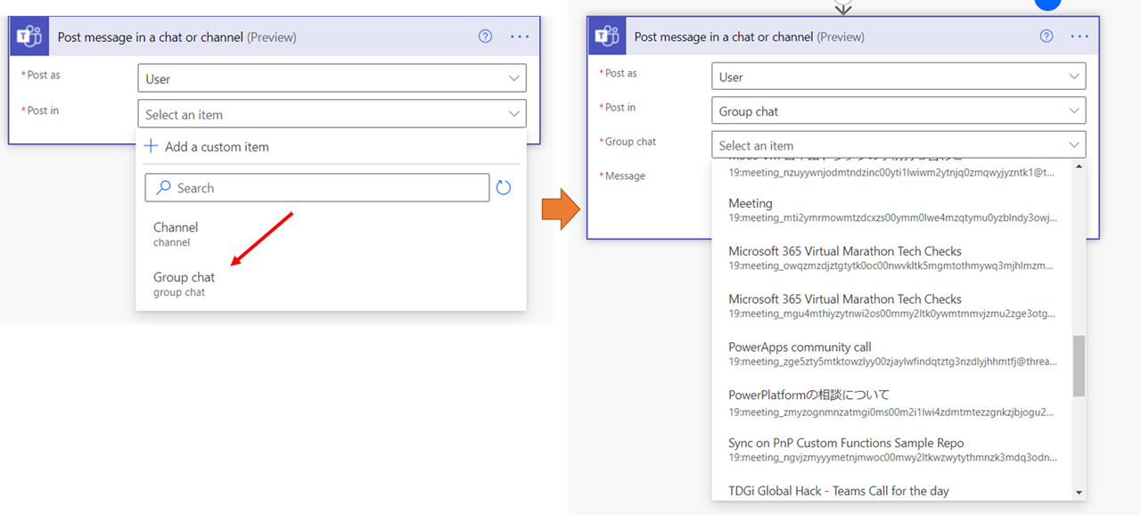
Task: Select first Microsoft 365 Virtual Marathon Tech Checks
Action: [892, 257]
